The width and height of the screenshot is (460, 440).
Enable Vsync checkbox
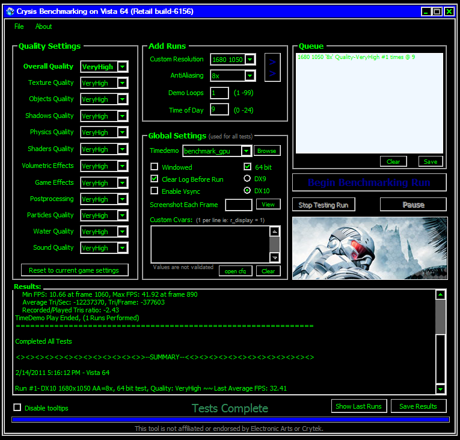(155, 191)
